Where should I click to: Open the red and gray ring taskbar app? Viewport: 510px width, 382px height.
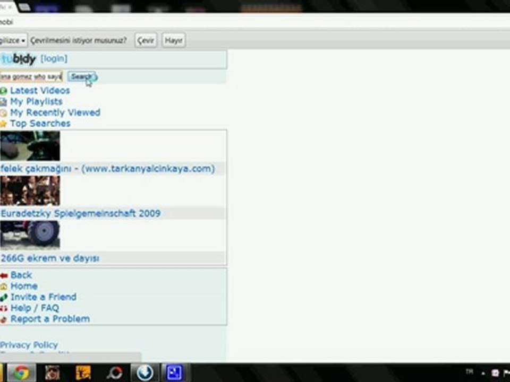point(115,373)
